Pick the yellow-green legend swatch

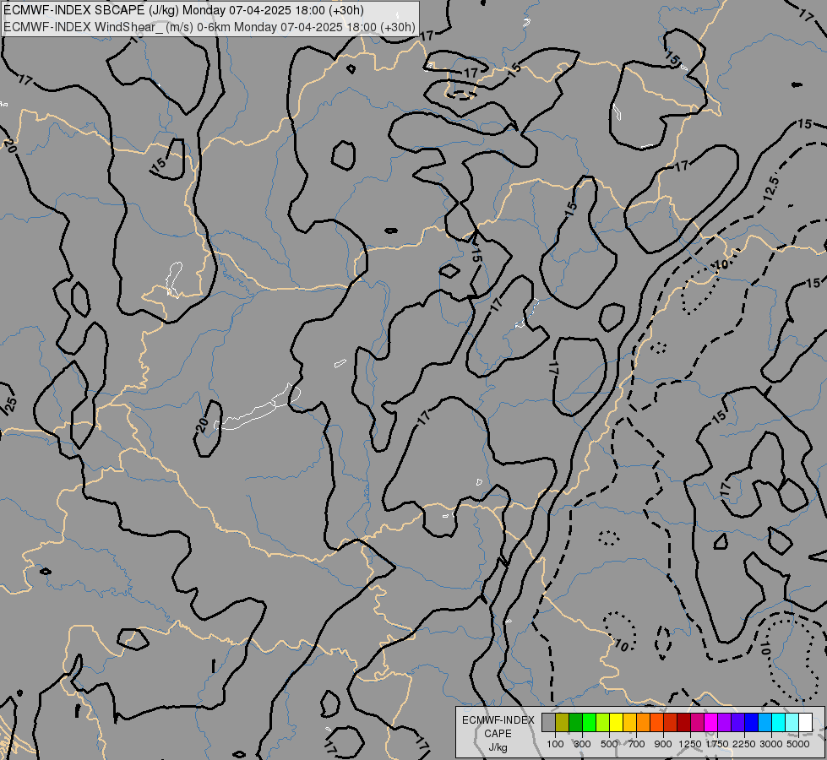click(603, 723)
